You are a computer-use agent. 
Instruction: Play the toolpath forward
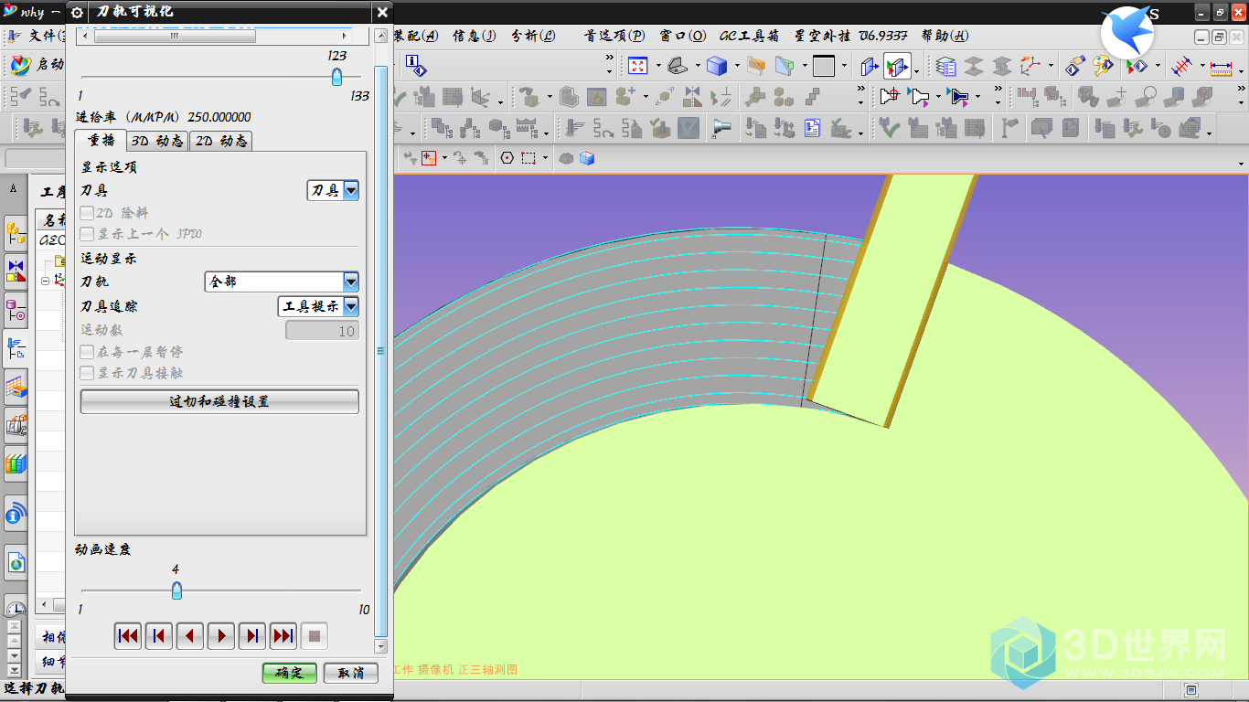coord(221,636)
